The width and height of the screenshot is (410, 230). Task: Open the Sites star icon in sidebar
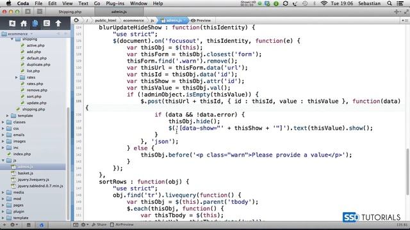tap(12, 24)
